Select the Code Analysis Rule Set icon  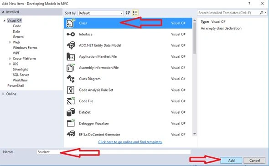tap(71, 90)
